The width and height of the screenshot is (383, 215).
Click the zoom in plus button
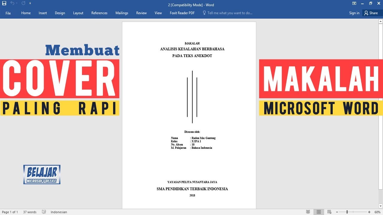click(369, 212)
